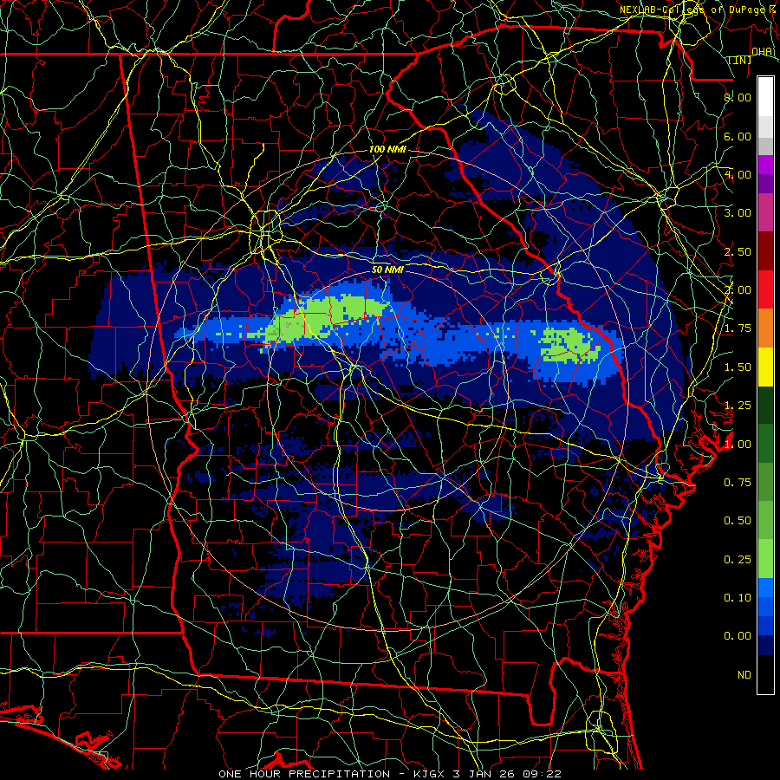Click the 100 NMI range ring label
The image size is (780, 780).
click(x=387, y=149)
